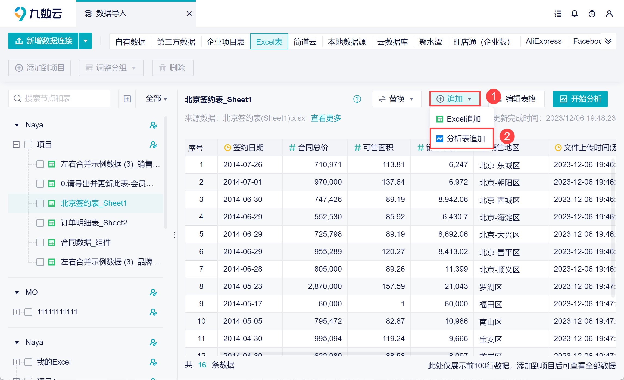This screenshot has width=624, height=380.
Task: Tick the 我的Excel folder checkbox
Action: tap(28, 362)
